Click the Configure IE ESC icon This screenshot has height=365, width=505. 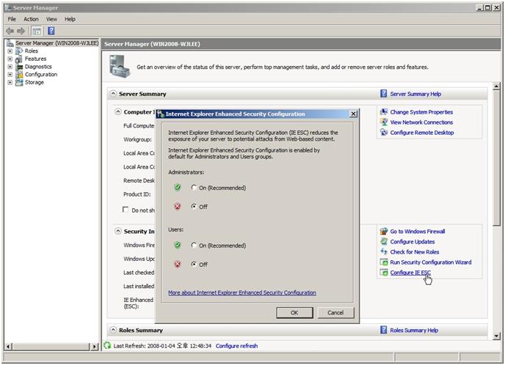tap(384, 273)
